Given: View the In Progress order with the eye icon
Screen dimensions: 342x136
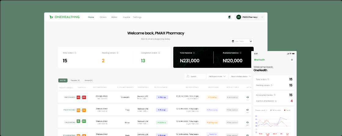Looking at the screenshot, I should click(x=247, y=123).
